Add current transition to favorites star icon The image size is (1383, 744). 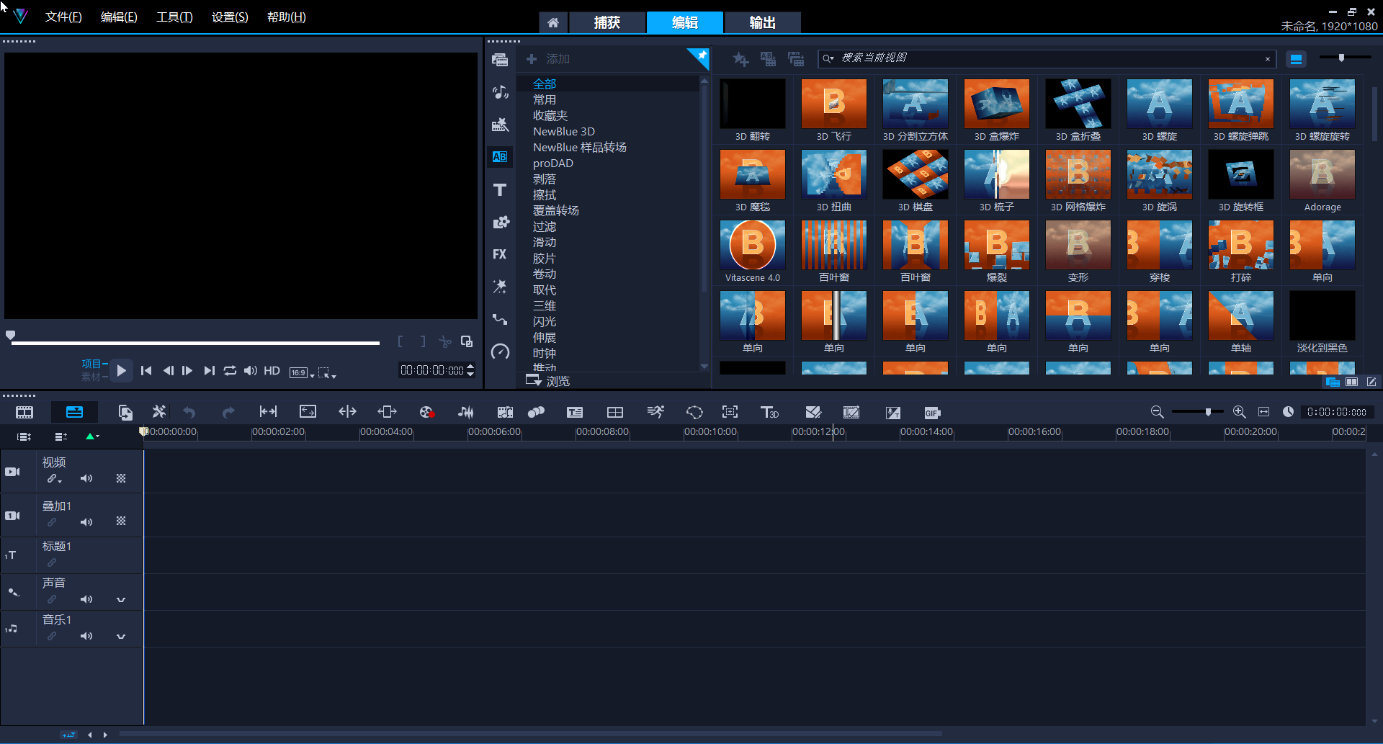pyautogui.click(x=740, y=59)
